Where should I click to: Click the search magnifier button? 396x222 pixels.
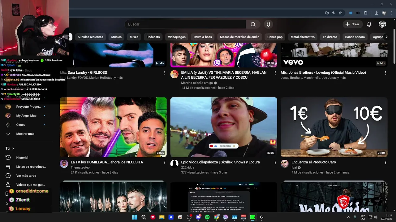point(253,24)
